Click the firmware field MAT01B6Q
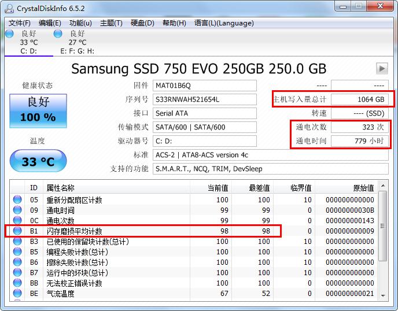This screenshot has height=311, width=398. (x=205, y=86)
